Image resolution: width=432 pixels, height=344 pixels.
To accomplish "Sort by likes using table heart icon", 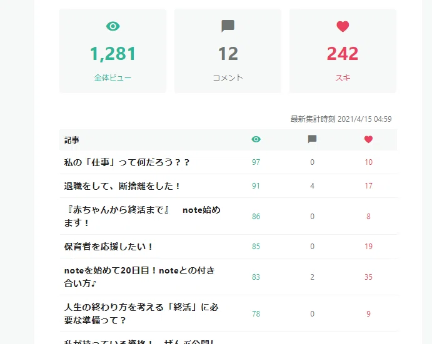I will click(x=368, y=139).
